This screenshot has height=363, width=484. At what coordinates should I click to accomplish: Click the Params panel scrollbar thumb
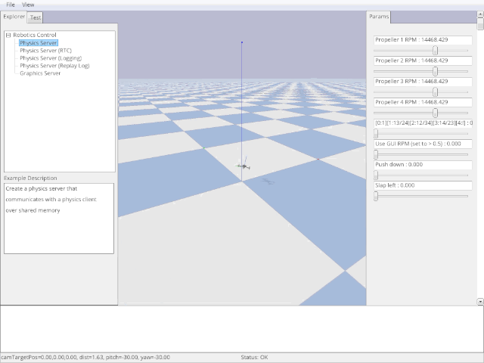[480, 23]
